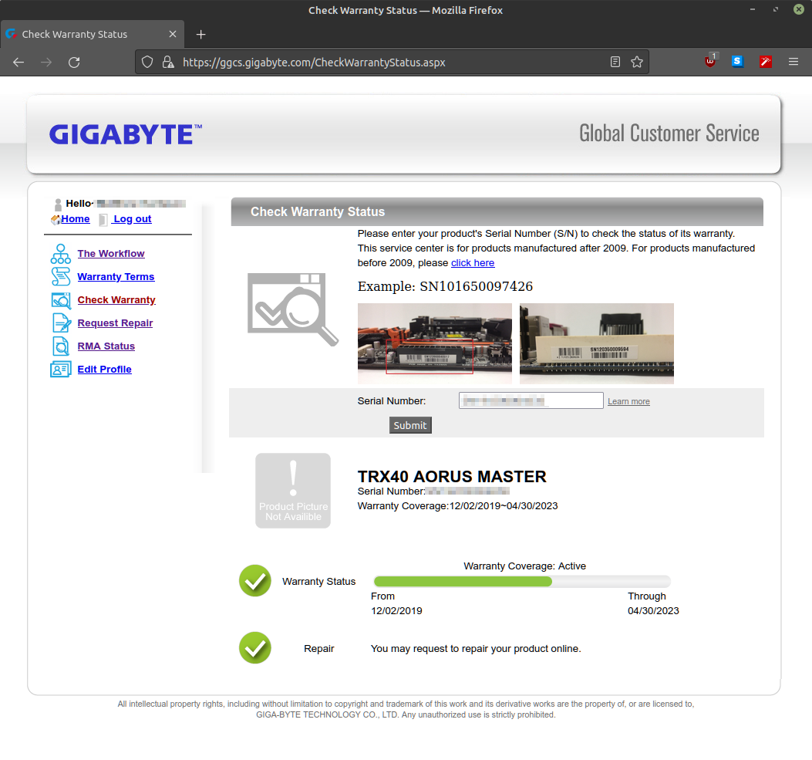The image size is (812, 760).
Task: Submit the serial number
Action: coord(410,425)
